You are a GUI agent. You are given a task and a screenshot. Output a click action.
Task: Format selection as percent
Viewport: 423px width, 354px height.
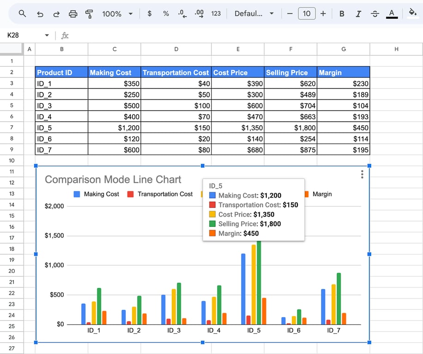[166, 13]
